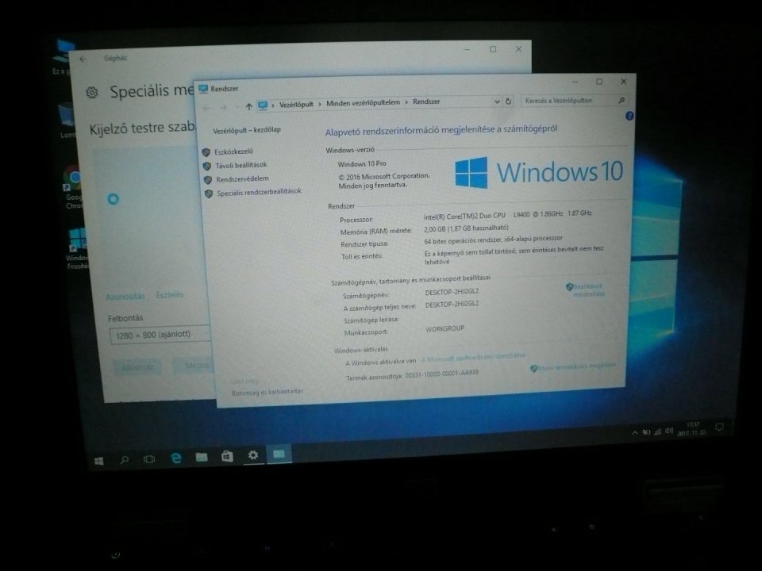The width and height of the screenshot is (762, 571).
Task: Click the WORKGROUP value text
Action: (x=444, y=328)
